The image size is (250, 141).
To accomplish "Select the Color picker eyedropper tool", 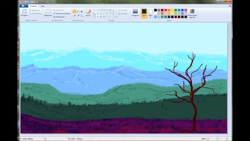I will click(x=78, y=16).
